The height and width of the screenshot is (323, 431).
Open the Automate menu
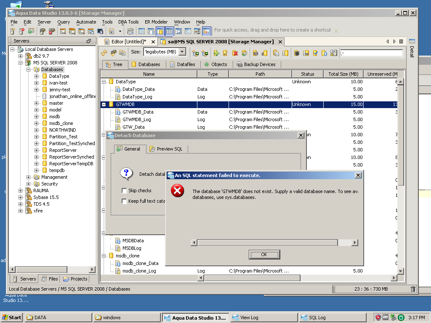point(86,22)
